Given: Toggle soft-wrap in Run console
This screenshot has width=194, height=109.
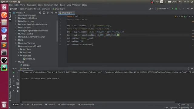Looking at the screenshot, I should point(18,80).
